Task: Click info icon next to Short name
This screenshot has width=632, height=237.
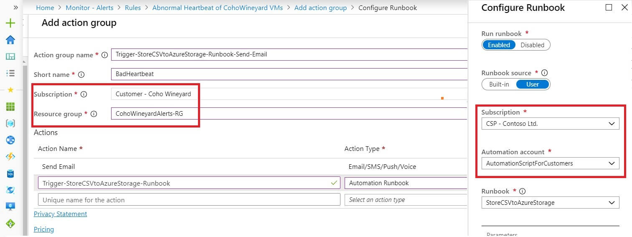Action: (81, 74)
